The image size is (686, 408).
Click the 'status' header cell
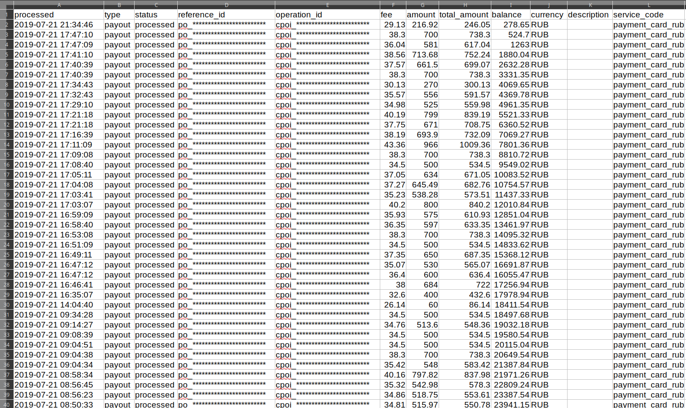tap(156, 15)
